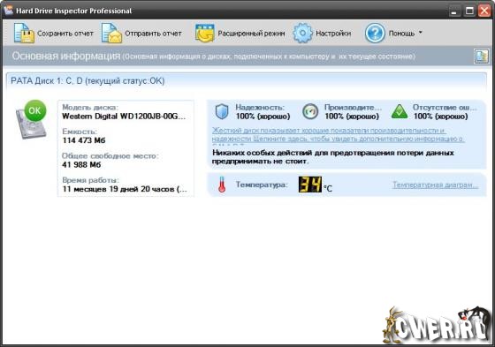Screen dimensions: 495x347
Task: Open Settings via the gear icon
Action: (302, 33)
